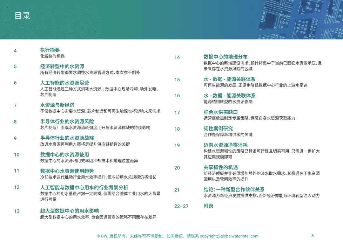Open the page 16 水 - 数据 - 能源关联体系 heading

(x=230, y=95)
